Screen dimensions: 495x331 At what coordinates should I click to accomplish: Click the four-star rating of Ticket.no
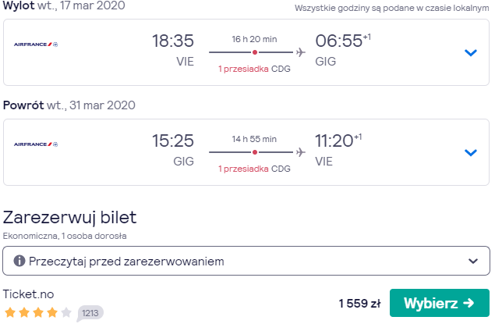point(31,313)
